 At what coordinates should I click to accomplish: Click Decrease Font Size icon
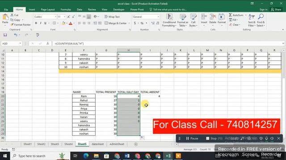[73, 17]
